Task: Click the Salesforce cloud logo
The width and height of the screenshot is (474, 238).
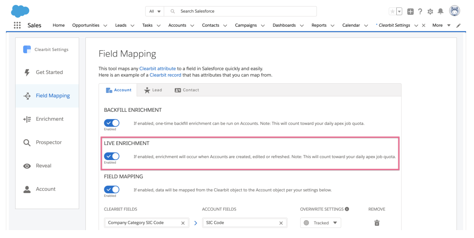Action: (20, 11)
